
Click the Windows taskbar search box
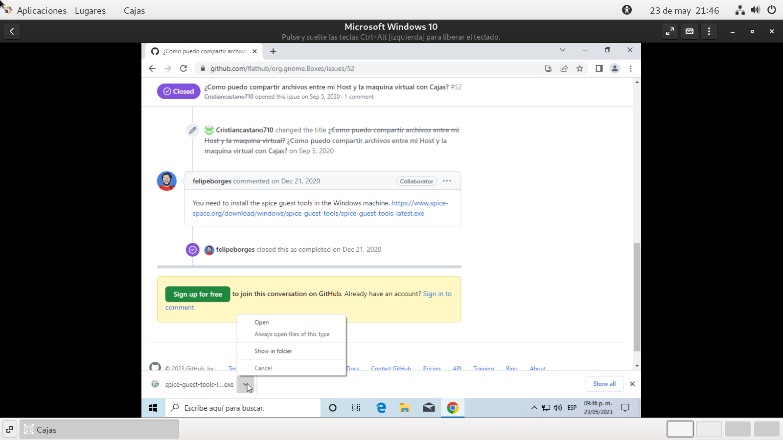pos(245,408)
